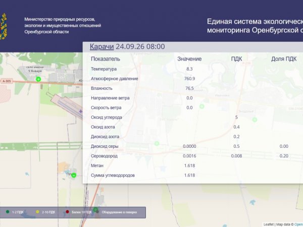Click the yellow 2-10 ПДК legend dot
The width and height of the screenshot is (303, 227).
tap(37, 212)
